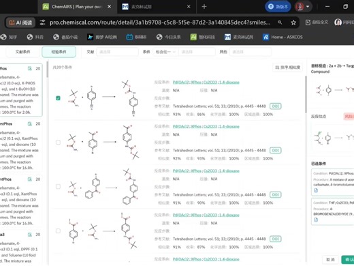Check the 87% yield reaction checkbox
The width and height of the screenshot is (354, 266).
pyautogui.click(x=58, y=231)
